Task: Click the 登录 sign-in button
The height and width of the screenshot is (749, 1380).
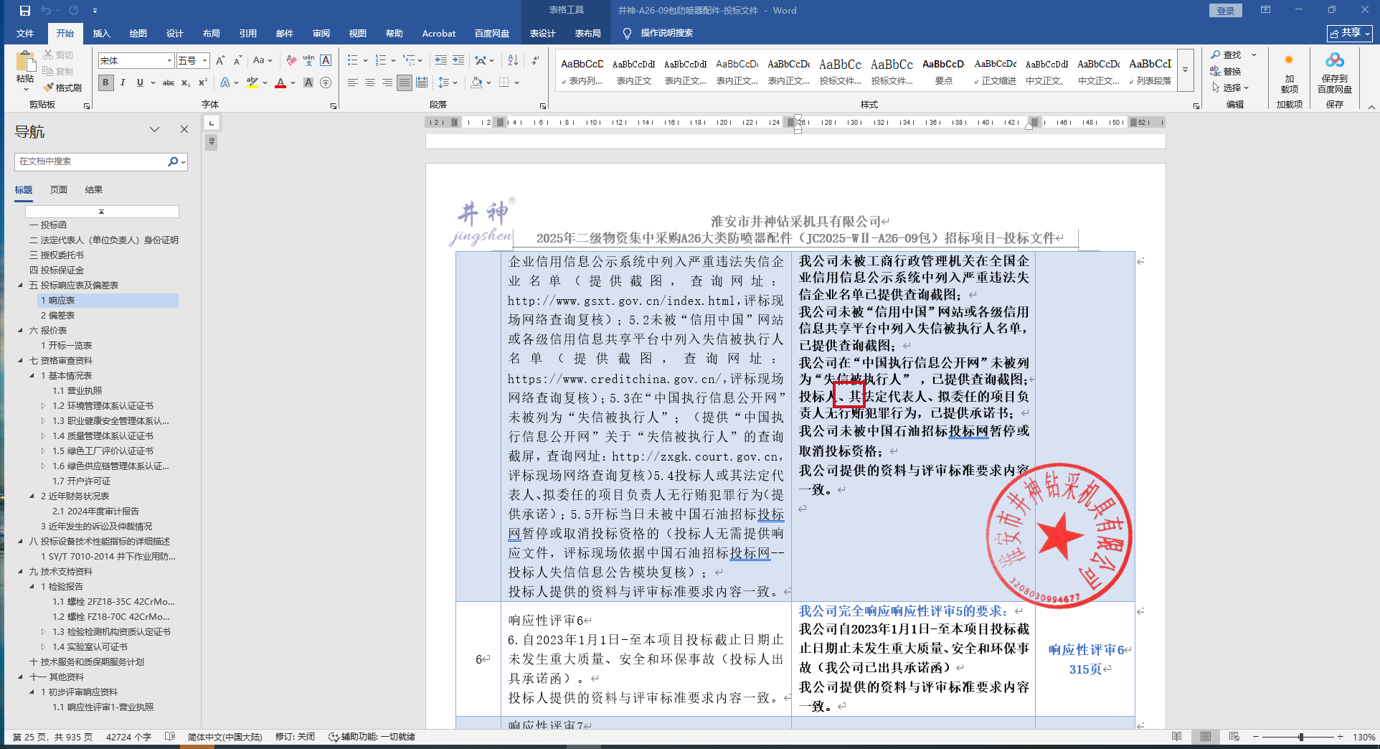Action: 1225,11
